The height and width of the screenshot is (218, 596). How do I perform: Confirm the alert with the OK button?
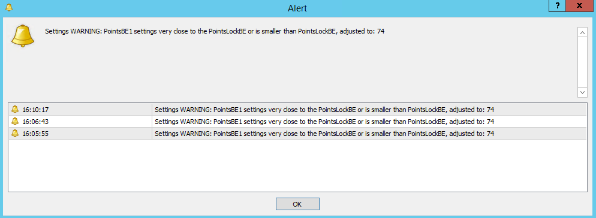[x=297, y=204]
